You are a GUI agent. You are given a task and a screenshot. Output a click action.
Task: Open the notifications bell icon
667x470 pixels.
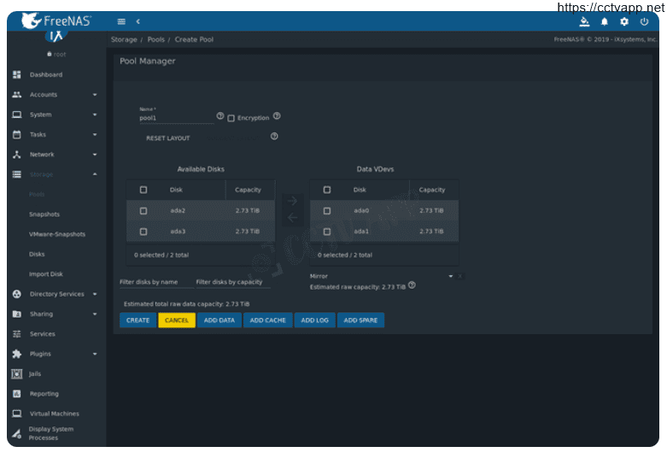[x=605, y=21]
